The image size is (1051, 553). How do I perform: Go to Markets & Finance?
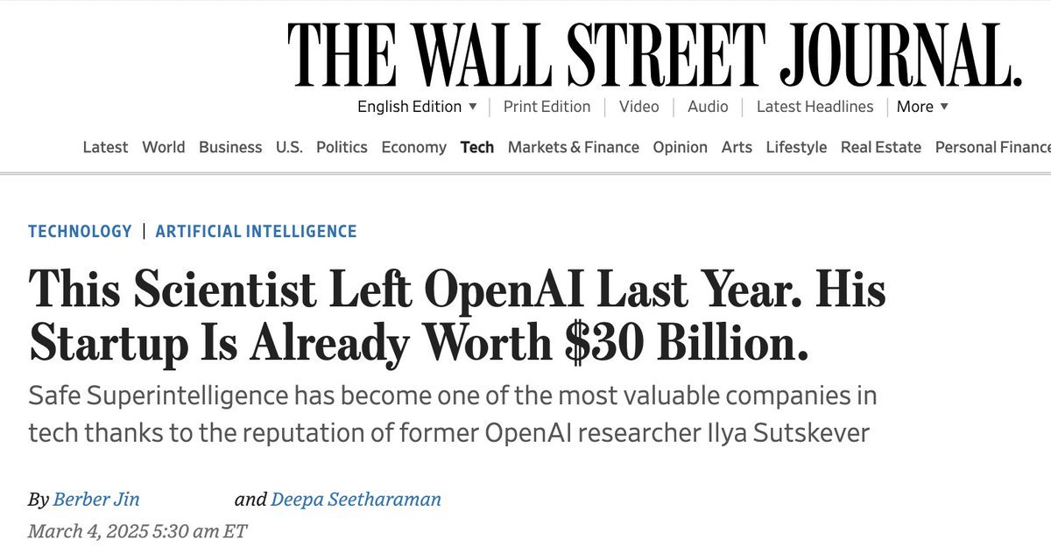[x=574, y=147]
